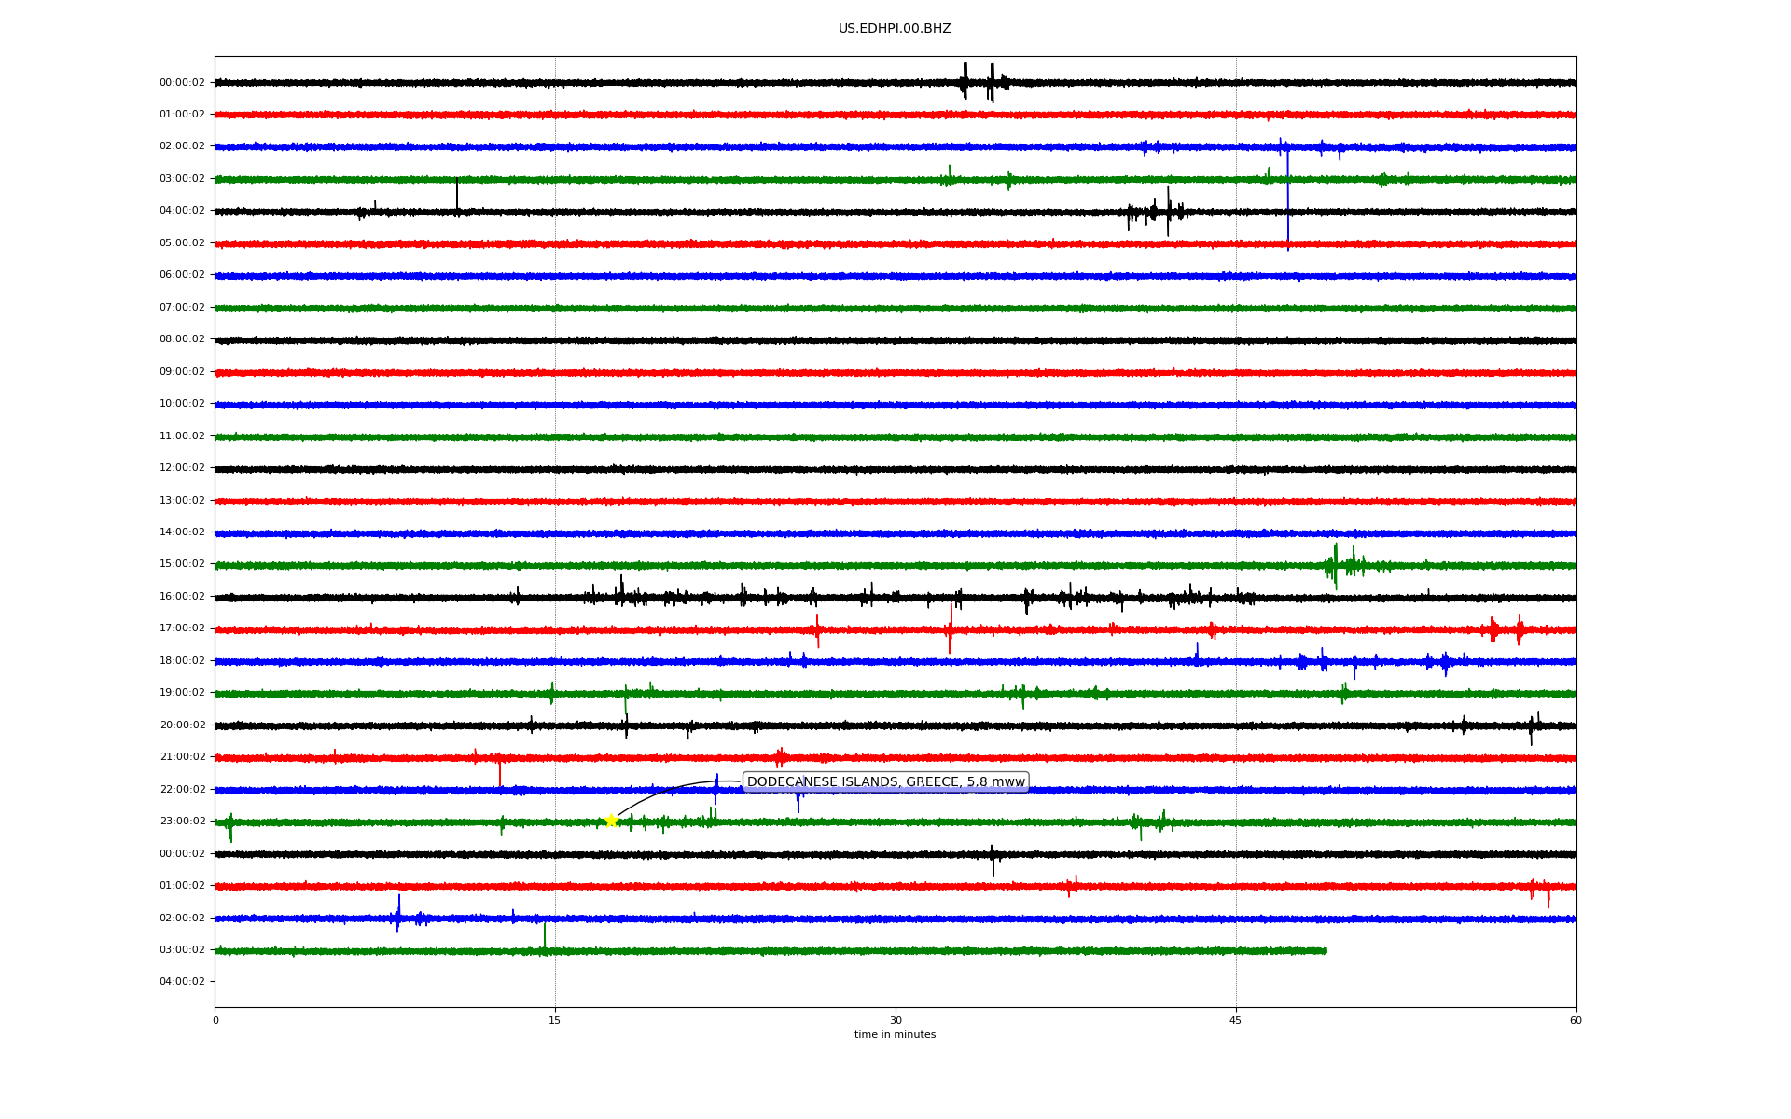
Task: Click the first 02:00:02 row label
Action: tap(182, 146)
